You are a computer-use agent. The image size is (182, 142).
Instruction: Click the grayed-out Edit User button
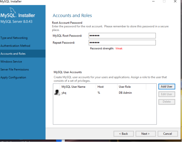(x=167, y=94)
